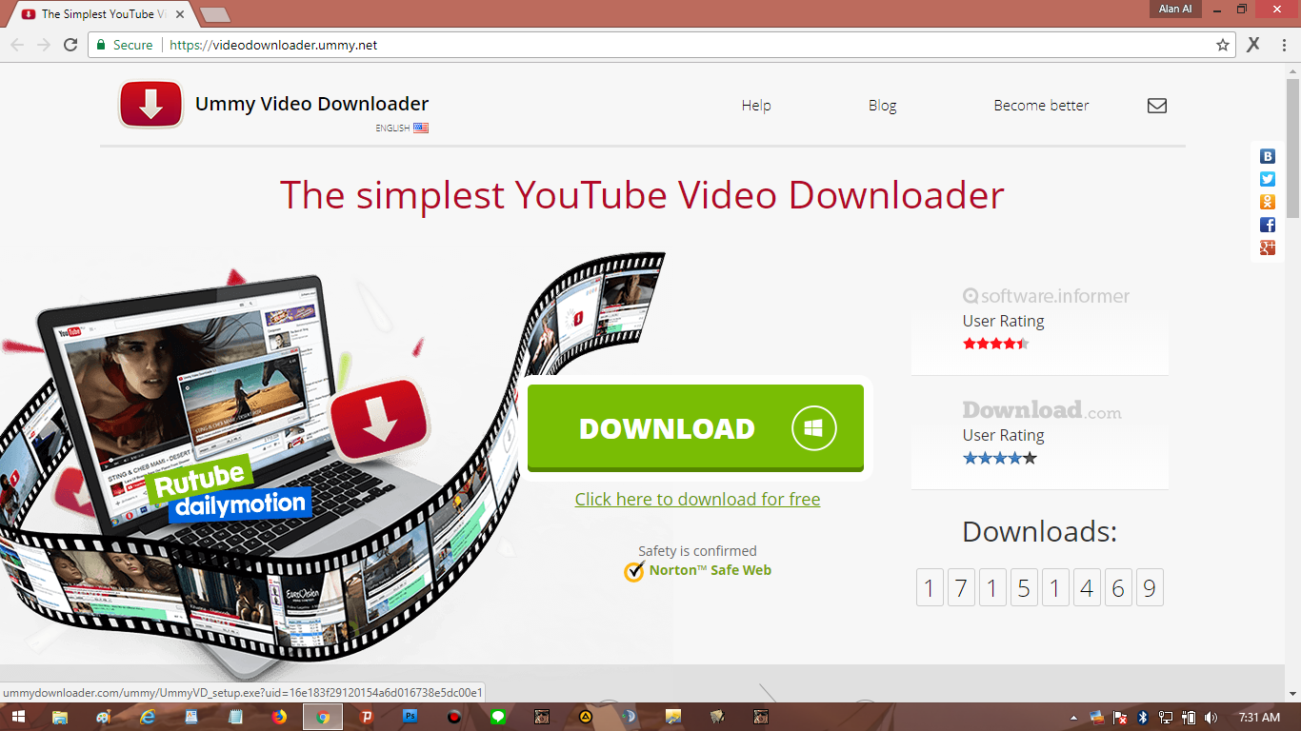Open the Help menu item
Screen dimensions: 1301x731
[x=756, y=106]
